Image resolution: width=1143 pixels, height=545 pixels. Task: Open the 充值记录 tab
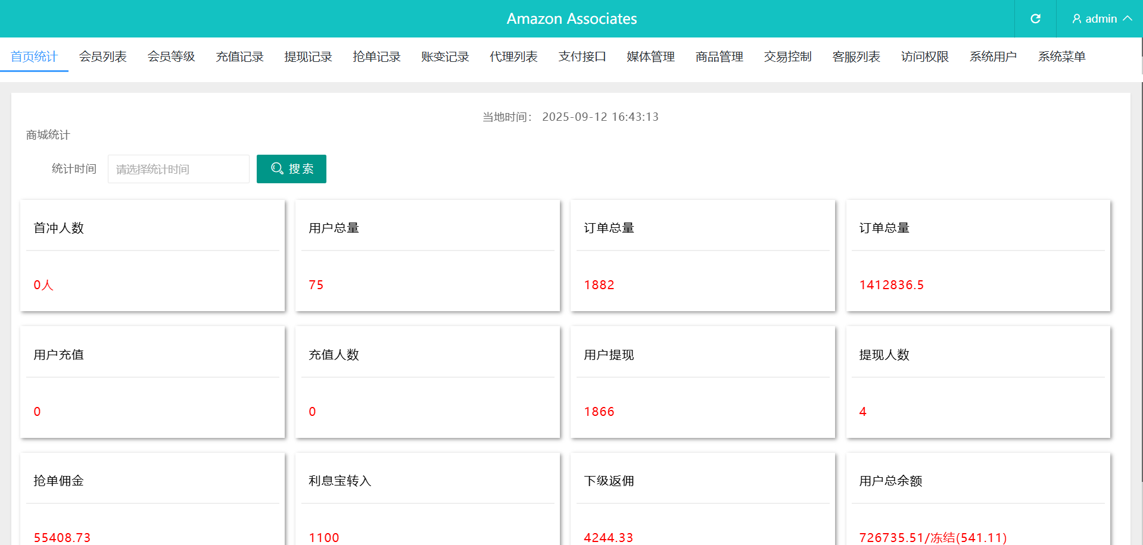239,57
